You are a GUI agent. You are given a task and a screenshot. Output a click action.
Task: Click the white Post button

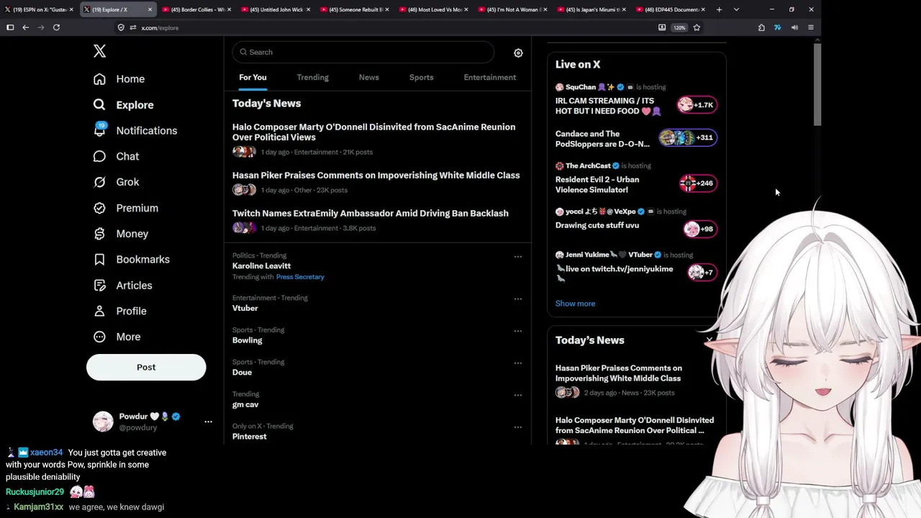(146, 367)
